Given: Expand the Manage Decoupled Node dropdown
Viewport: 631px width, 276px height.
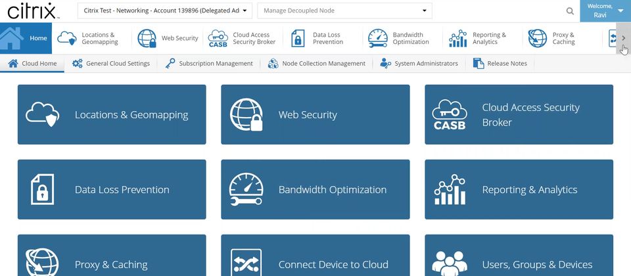Looking at the screenshot, I should [x=344, y=11].
